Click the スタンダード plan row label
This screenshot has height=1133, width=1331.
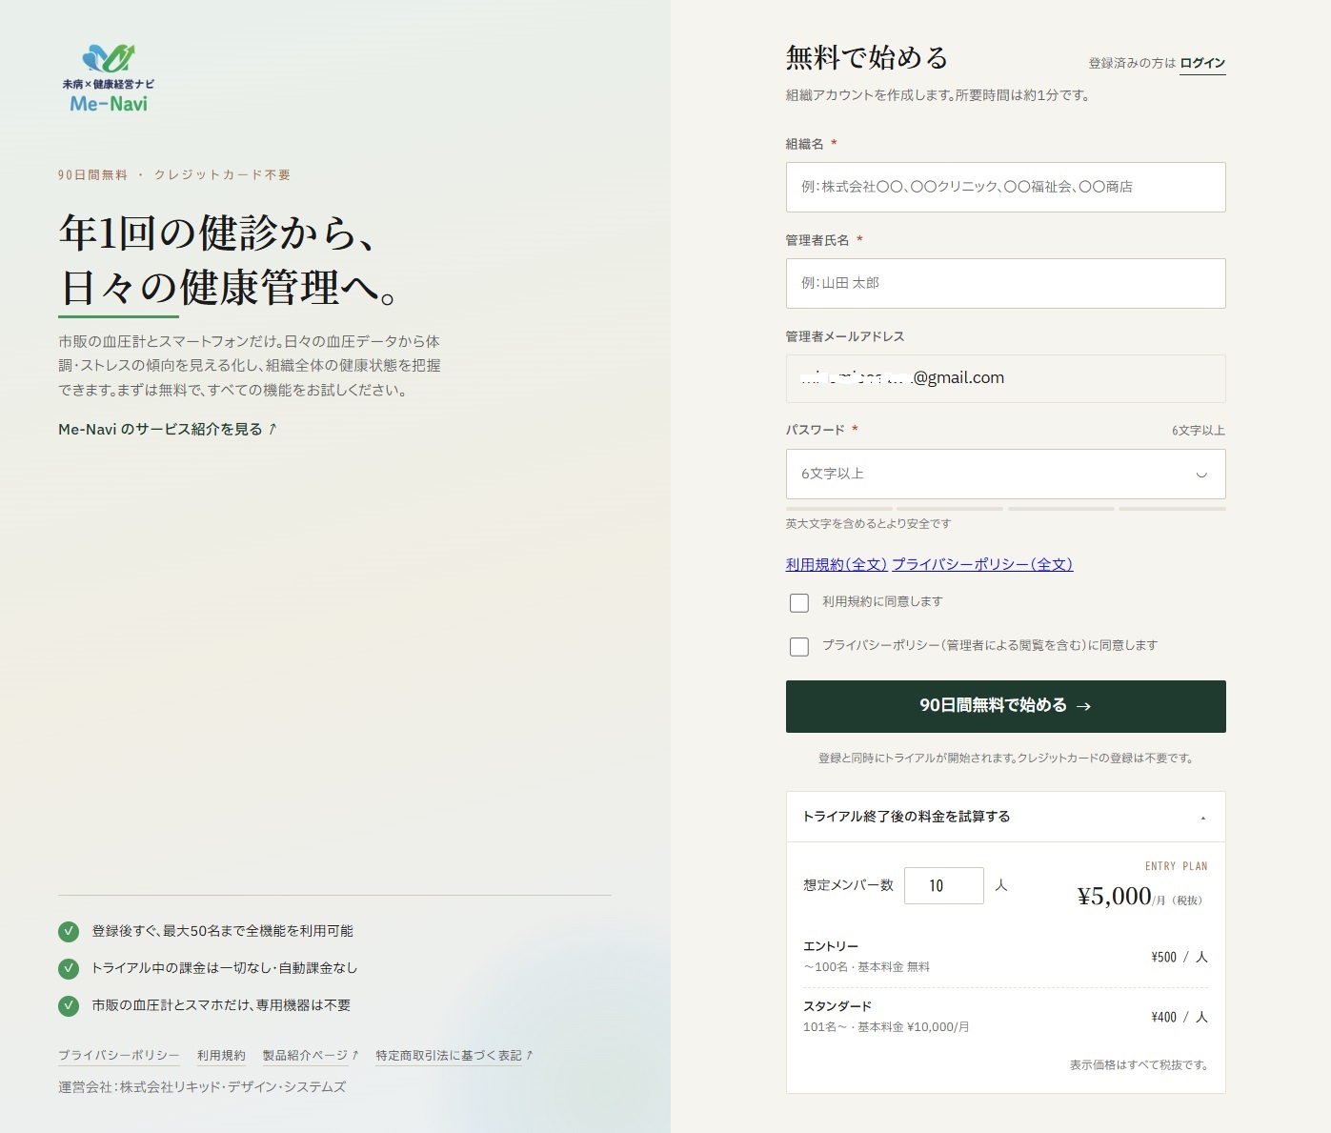click(837, 1006)
